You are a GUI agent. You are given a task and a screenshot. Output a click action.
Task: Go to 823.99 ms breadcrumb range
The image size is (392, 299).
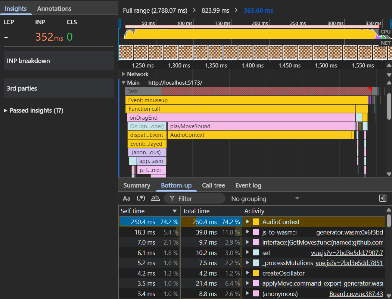(215, 10)
